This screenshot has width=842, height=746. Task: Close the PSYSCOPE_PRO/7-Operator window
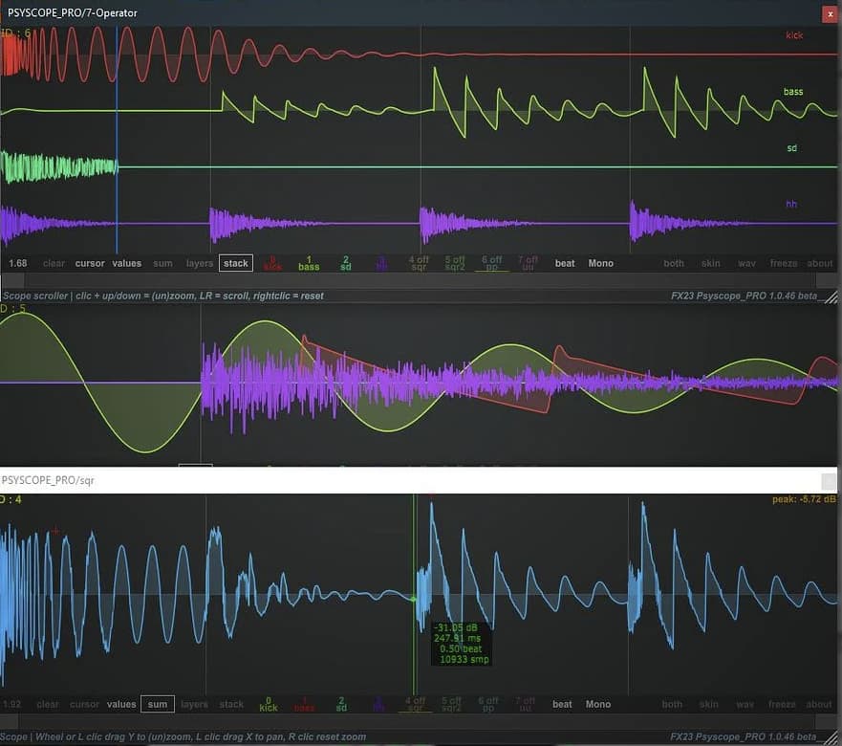coord(831,14)
